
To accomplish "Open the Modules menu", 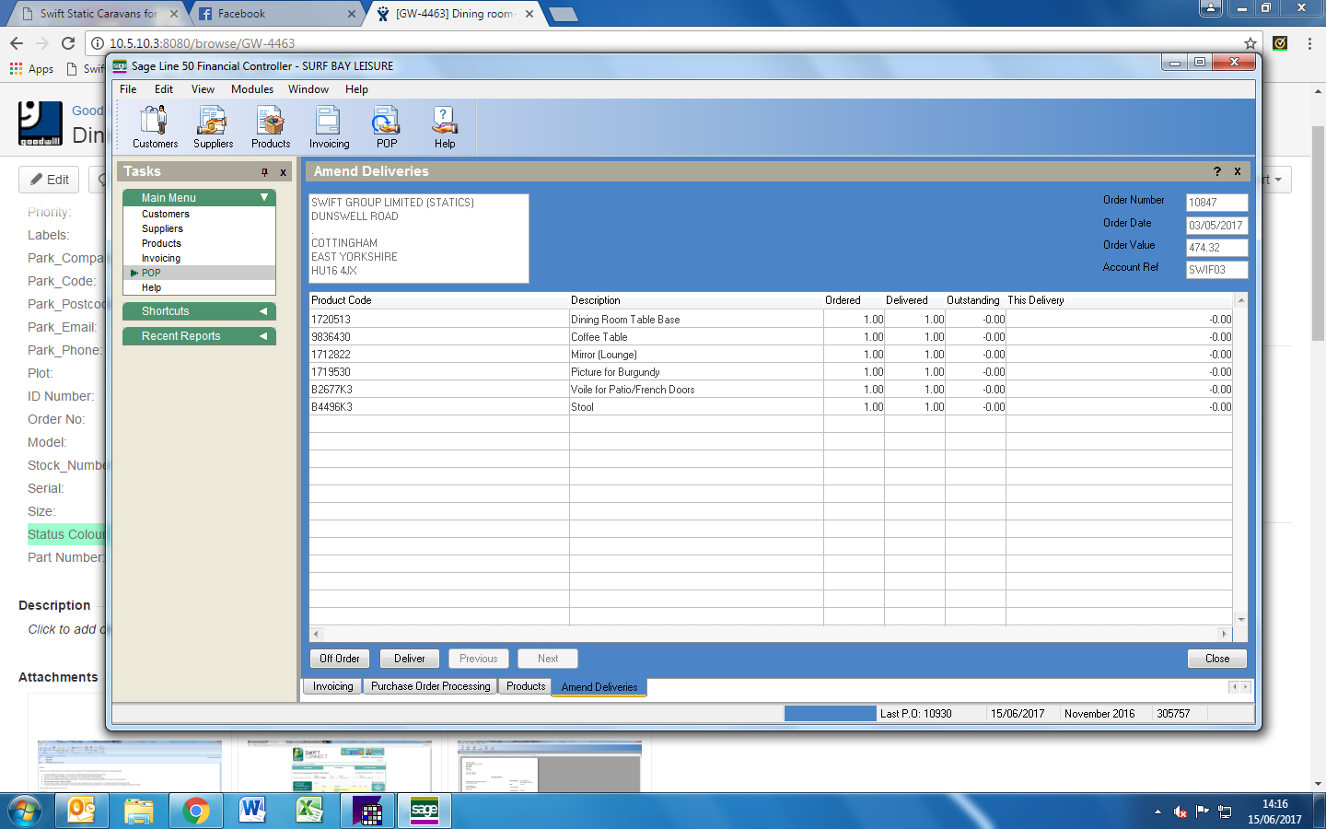I will tap(251, 89).
